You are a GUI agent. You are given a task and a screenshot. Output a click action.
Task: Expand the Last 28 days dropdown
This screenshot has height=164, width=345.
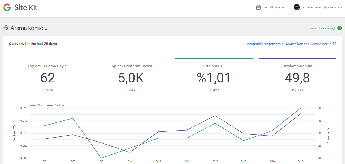pos(270,7)
